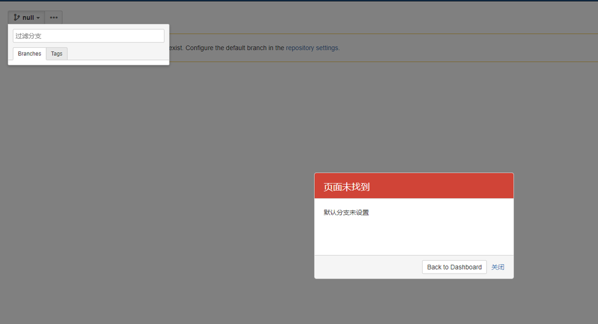Screen dimensions: 598x324
Task: Focus the 过滤分支 filter input field
Action: point(89,36)
